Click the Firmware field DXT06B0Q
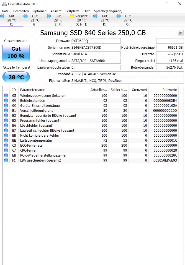 click(x=96, y=41)
